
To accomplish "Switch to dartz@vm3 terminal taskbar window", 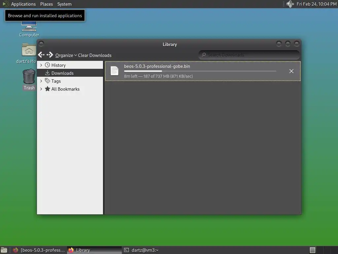I will (x=141, y=250).
